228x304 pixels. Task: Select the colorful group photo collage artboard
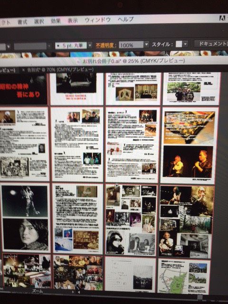(x=78, y=273)
